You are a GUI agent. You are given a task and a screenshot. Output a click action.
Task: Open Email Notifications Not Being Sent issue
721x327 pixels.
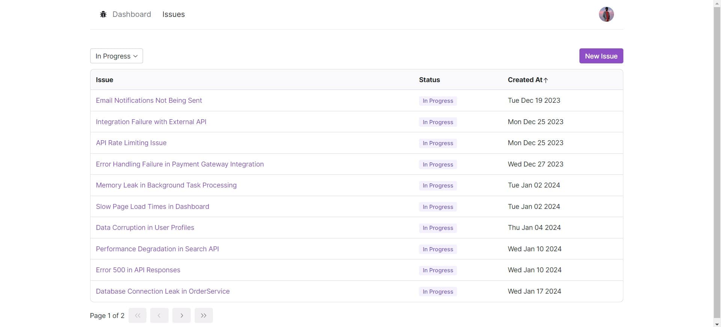coord(149,100)
